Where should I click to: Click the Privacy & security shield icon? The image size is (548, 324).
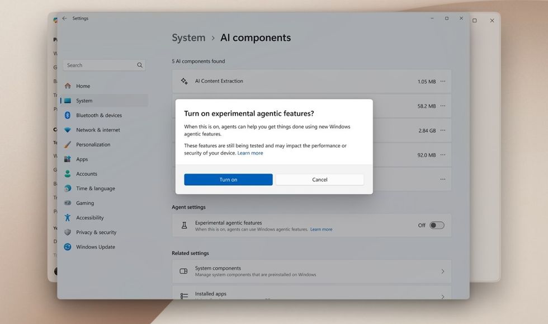pyautogui.click(x=68, y=232)
